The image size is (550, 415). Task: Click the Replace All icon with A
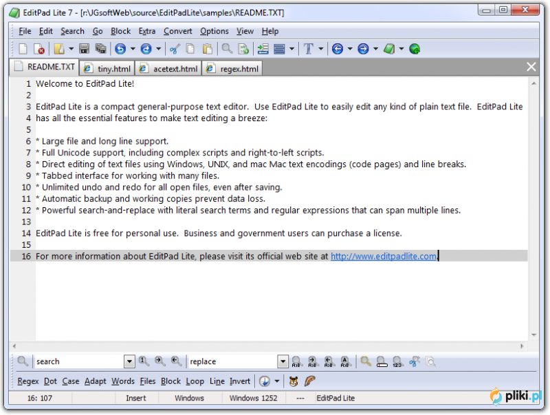click(345, 361)
